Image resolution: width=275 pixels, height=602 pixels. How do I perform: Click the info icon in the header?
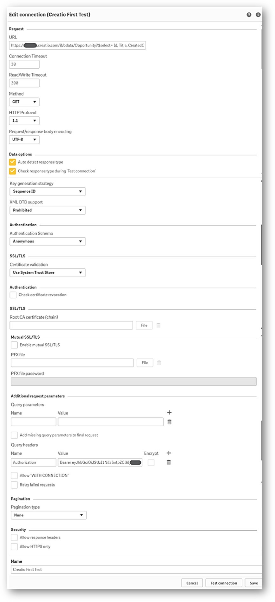(258, 15)
